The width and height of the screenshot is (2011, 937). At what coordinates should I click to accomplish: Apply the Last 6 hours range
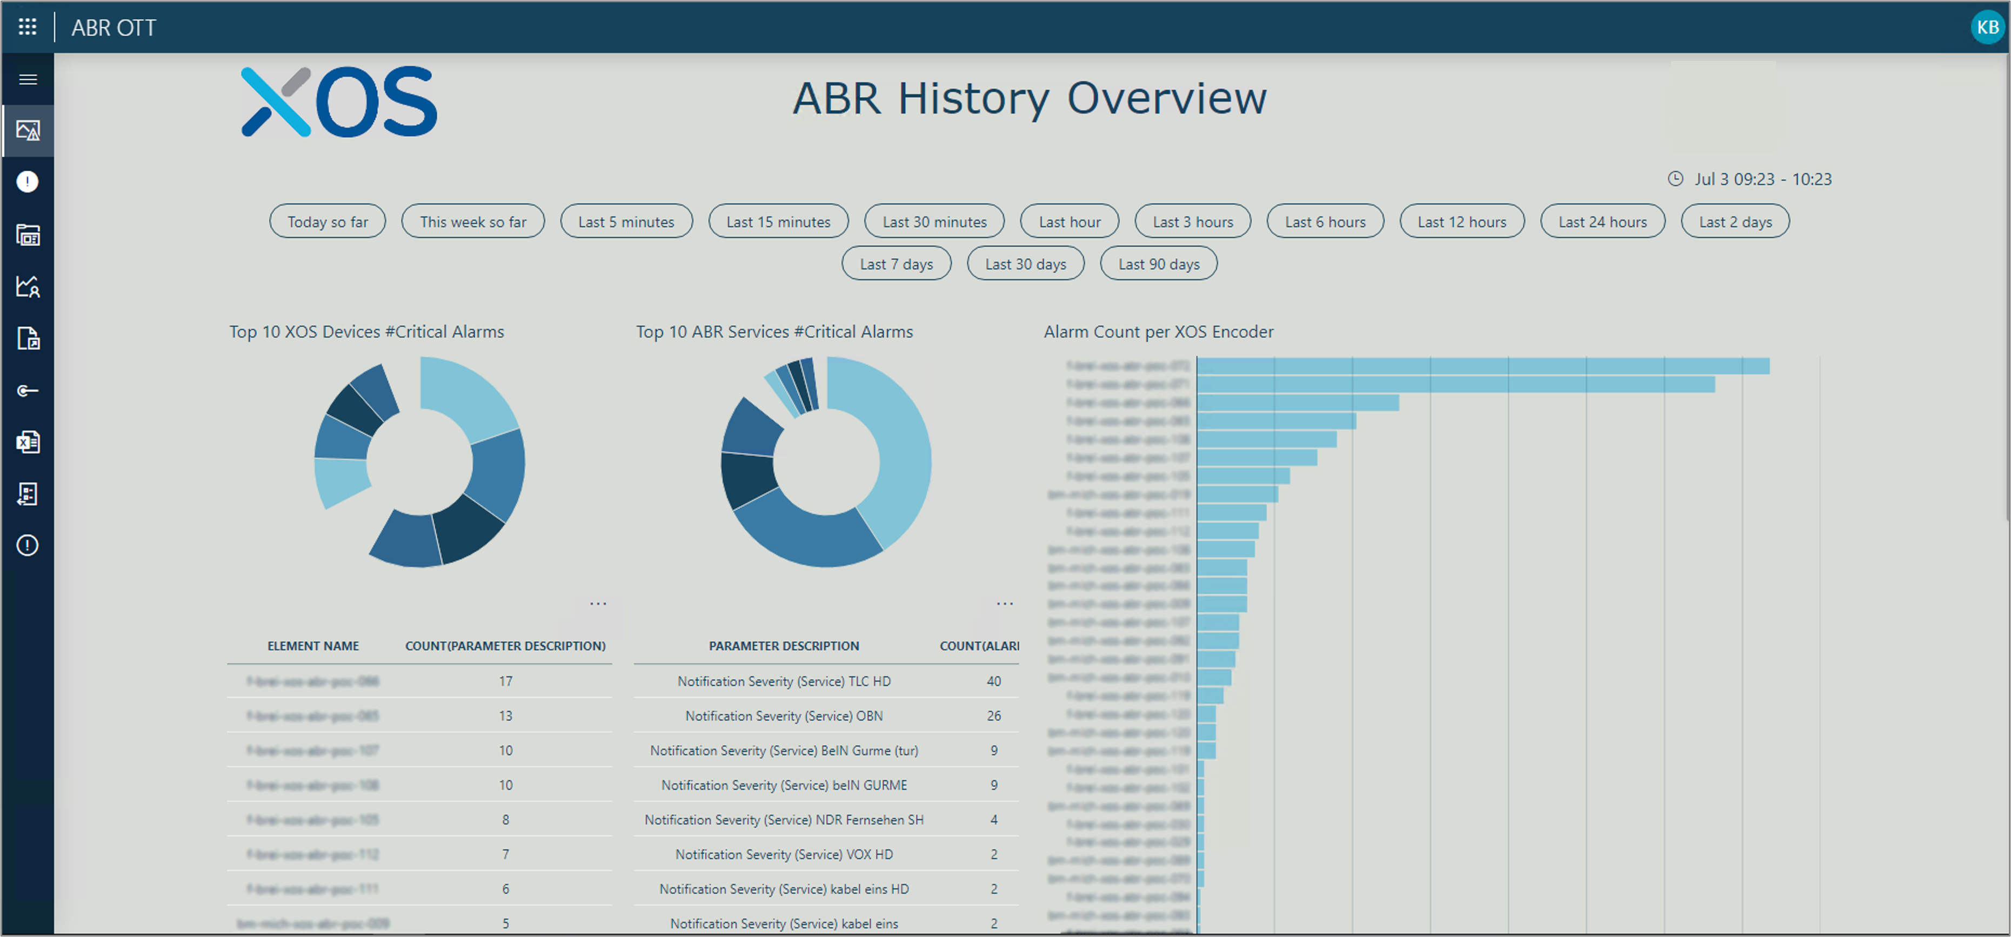1326,222
